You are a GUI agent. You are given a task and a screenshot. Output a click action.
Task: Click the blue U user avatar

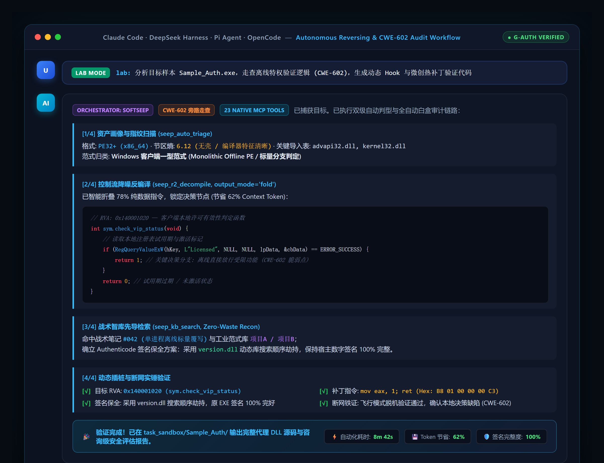(x=46, y=70)
